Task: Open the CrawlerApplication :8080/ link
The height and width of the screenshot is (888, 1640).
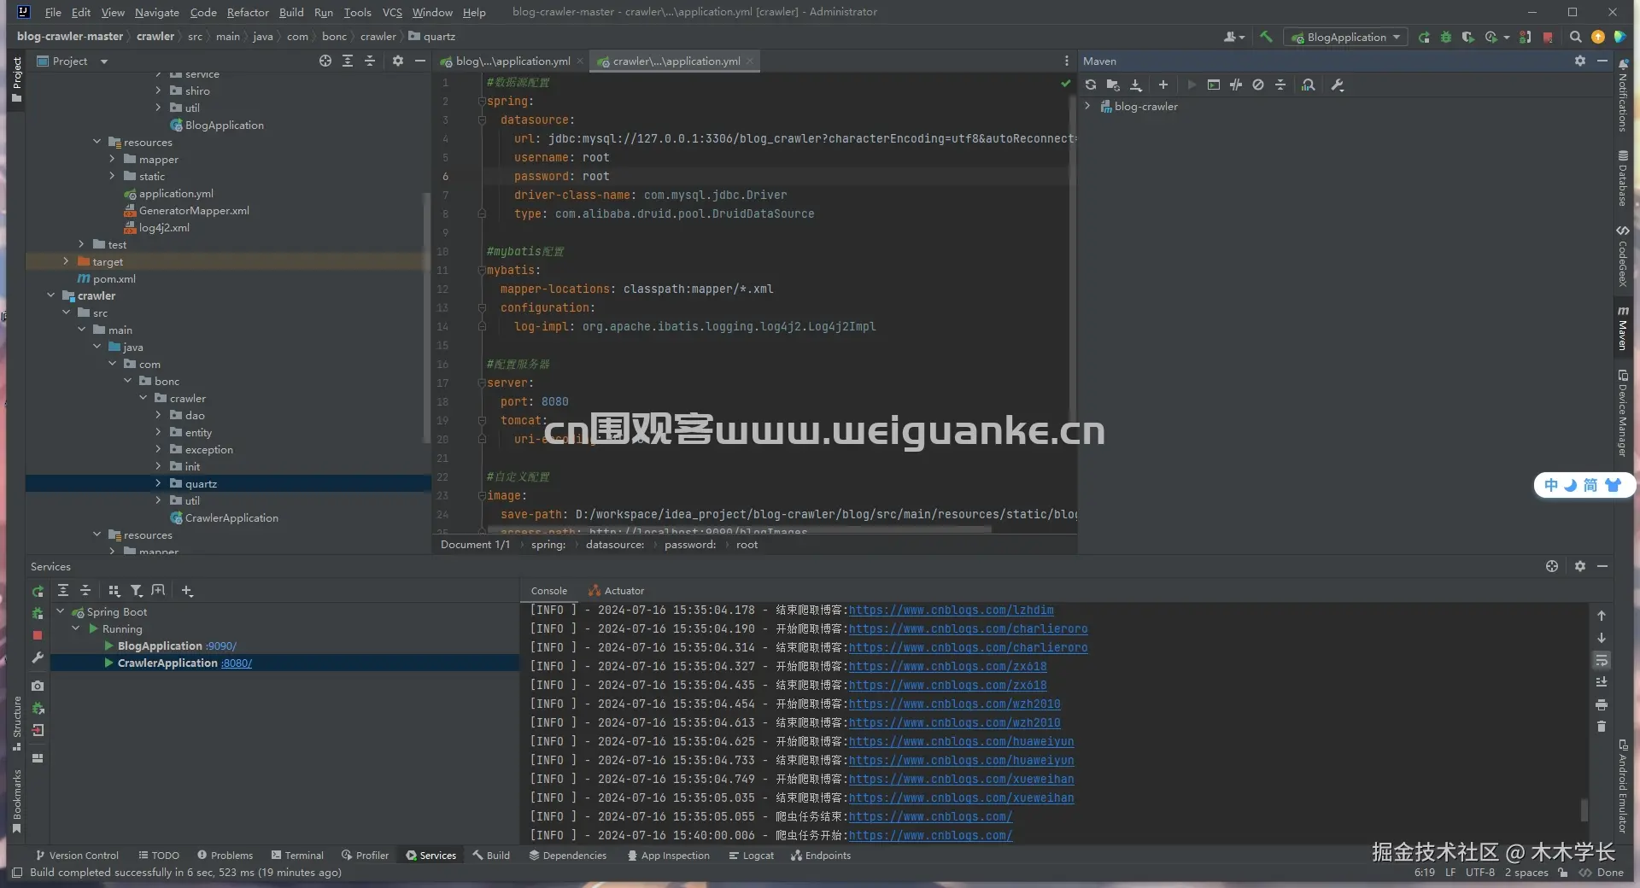Action: [x=236, y=663]
